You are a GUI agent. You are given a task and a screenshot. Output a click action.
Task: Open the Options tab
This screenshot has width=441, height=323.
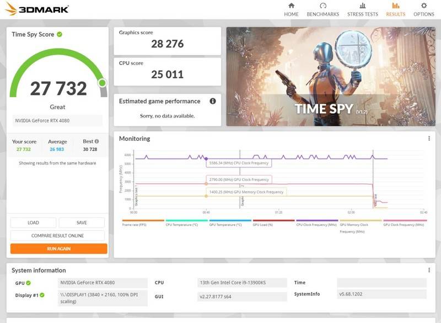point(423,9)
